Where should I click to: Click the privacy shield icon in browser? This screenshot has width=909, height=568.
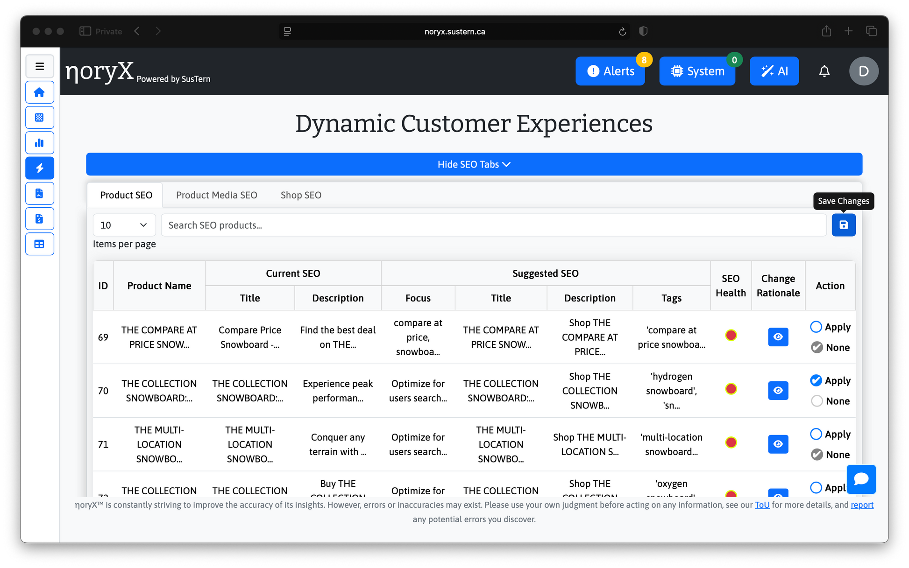point(643,31)
